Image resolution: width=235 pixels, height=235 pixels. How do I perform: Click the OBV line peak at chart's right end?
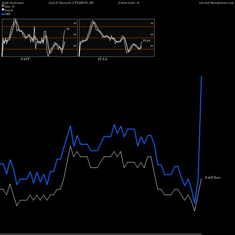point(202,77)
